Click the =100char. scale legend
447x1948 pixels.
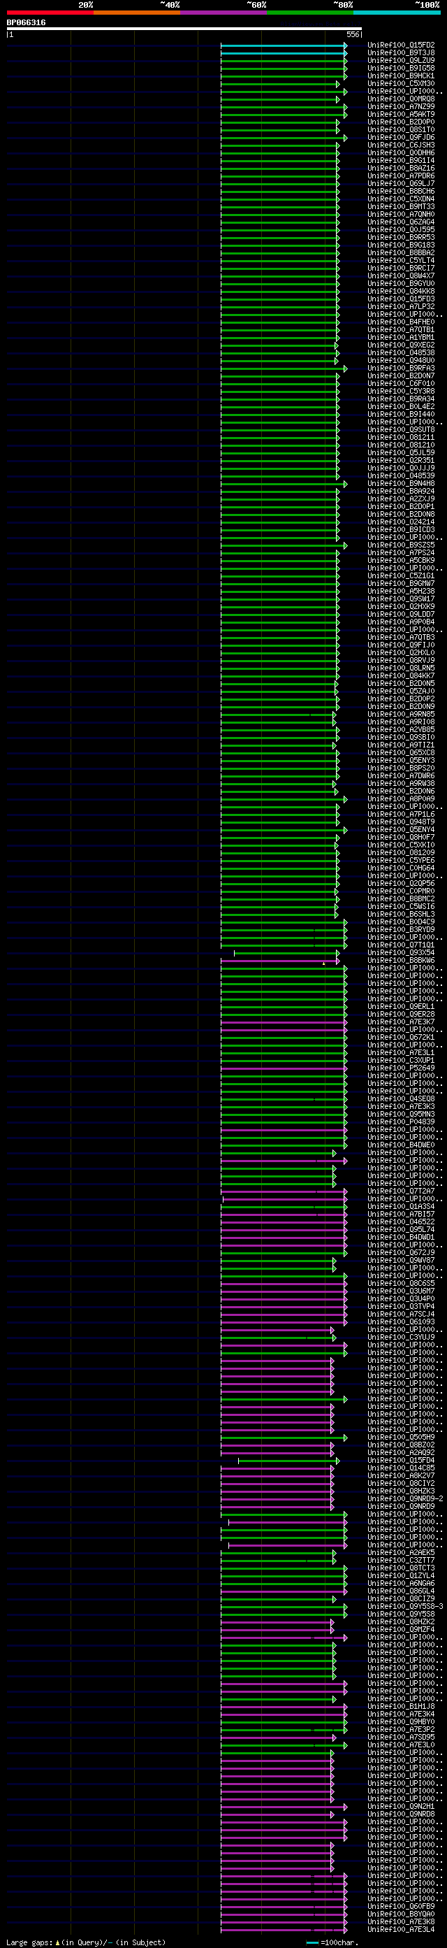pyautogui.click(x=332, y=1942)
